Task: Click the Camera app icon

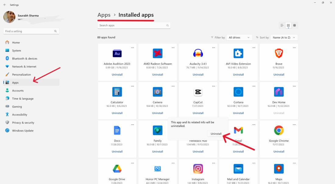Action: pos(158,92)
